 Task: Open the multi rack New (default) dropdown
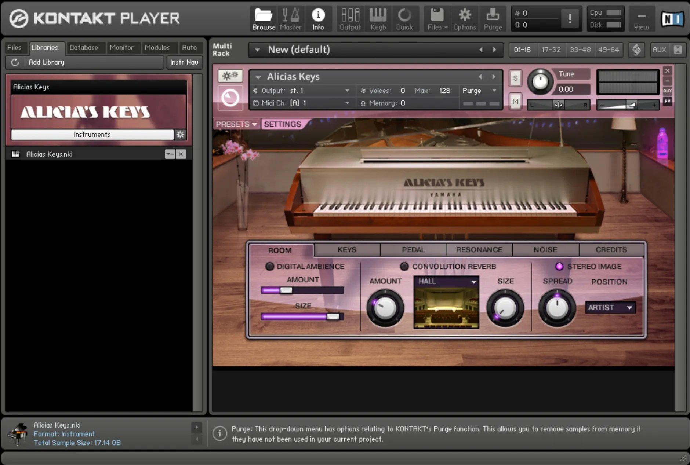258,50
